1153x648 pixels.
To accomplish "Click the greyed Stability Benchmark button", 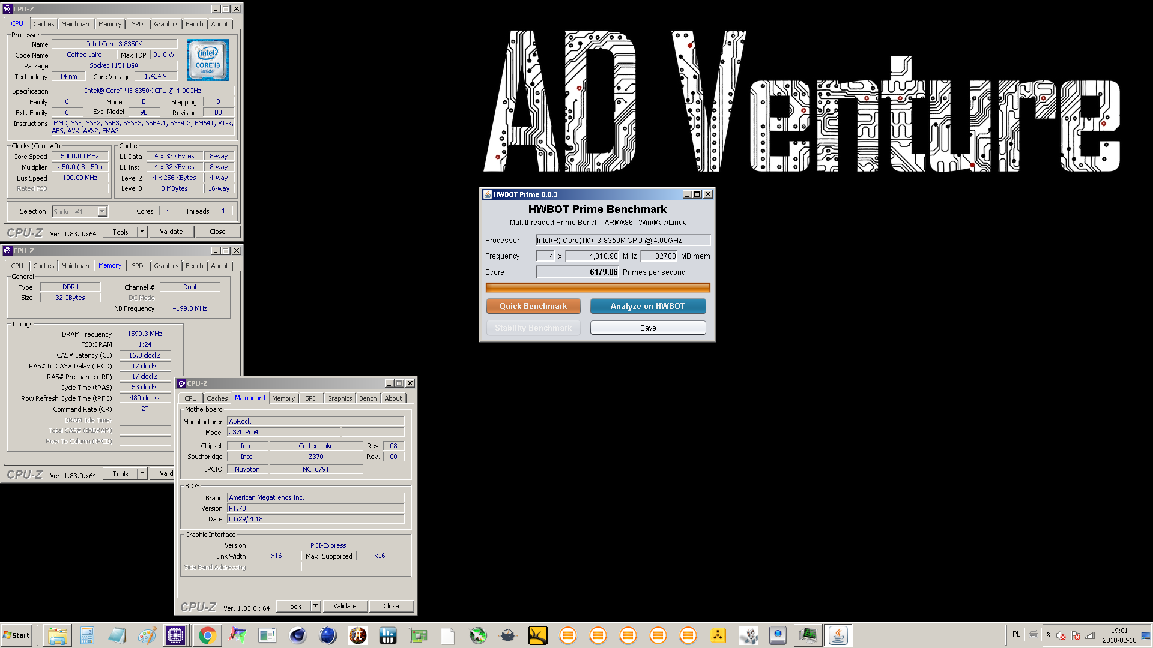I will (533, 328).
